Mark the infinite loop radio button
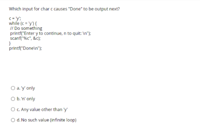Screen dimensions: 200x124 click(13, 120)
